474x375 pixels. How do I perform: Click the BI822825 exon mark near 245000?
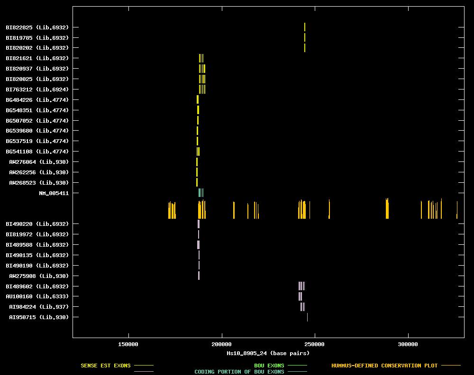coord(305,27)
